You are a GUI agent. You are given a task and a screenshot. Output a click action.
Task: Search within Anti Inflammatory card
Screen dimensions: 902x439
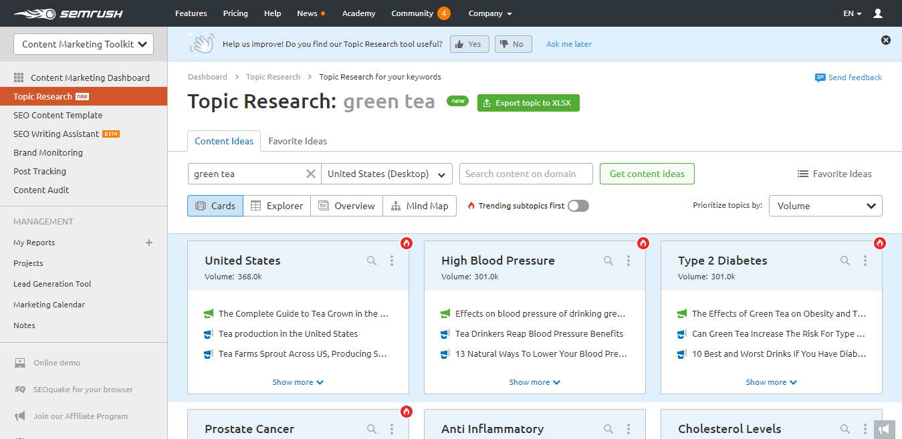608,429
